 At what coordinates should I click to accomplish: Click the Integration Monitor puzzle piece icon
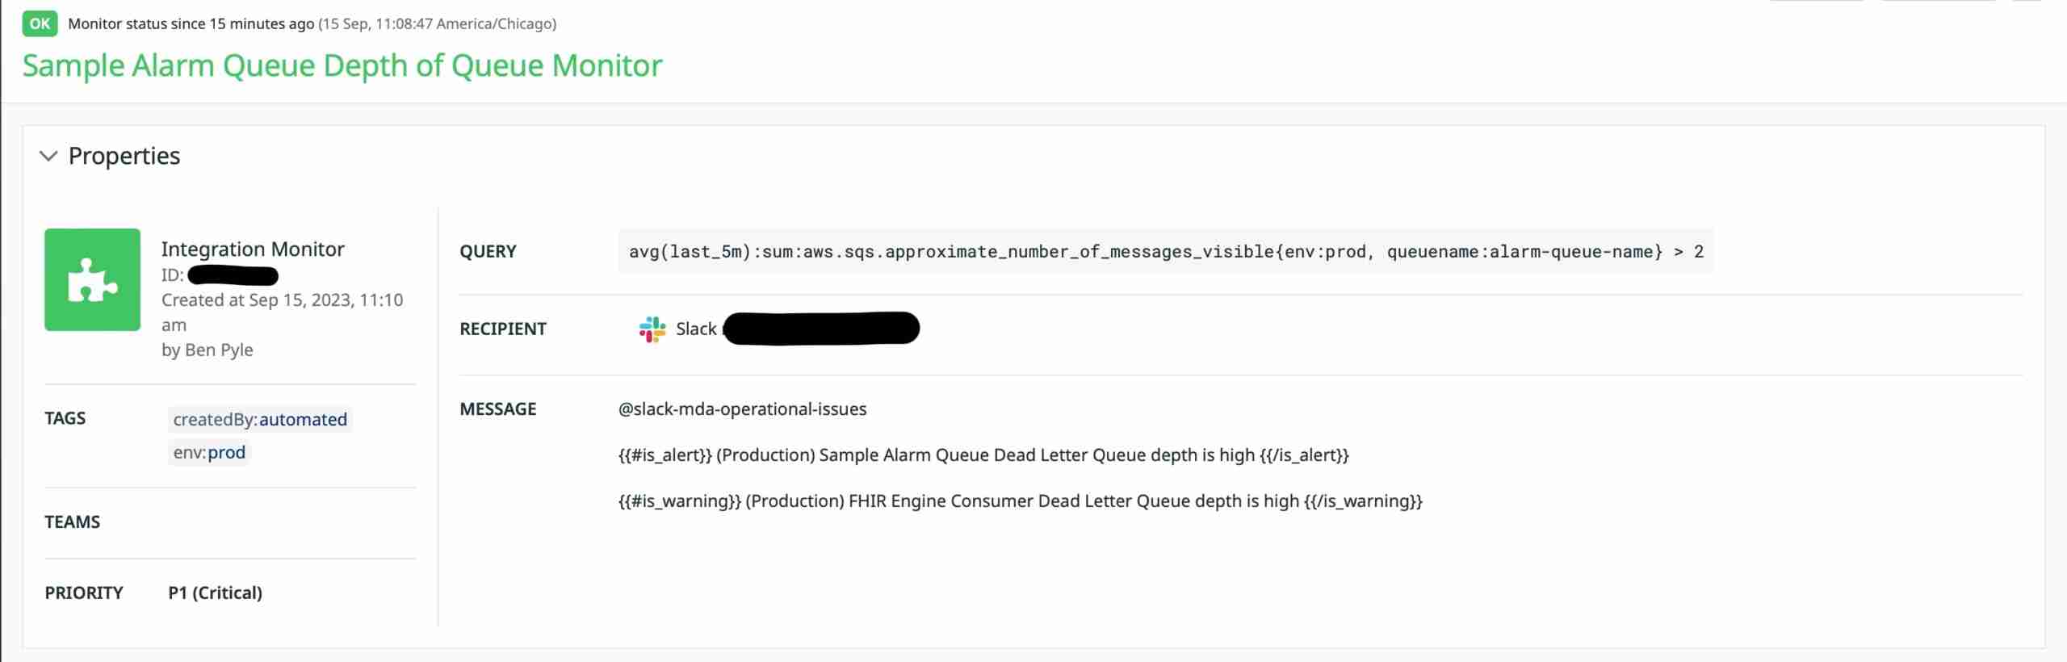coord(92,279)
